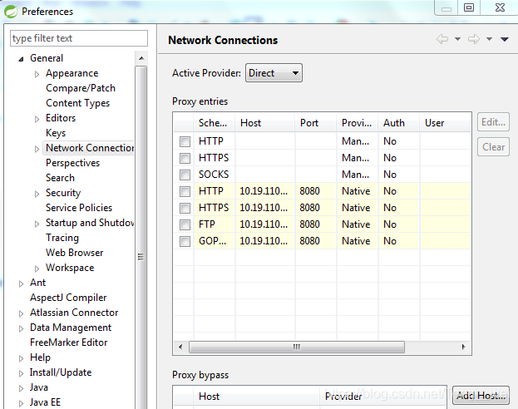Image resolution: width=518 pixels, height=409 pixels.
Task: Expand the Appearance tree node
Action: click(37, 74)
